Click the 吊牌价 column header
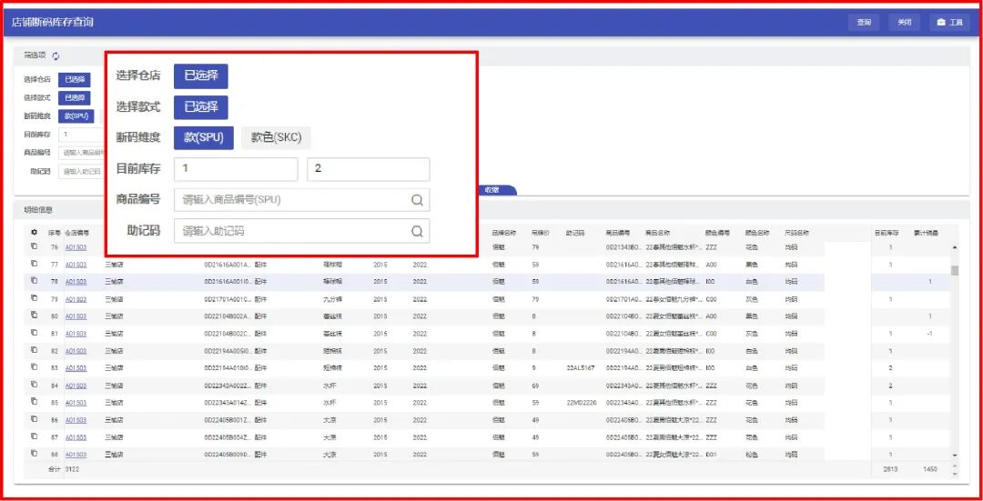The image size is (983, 501). point(541,233)
